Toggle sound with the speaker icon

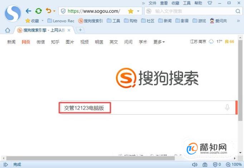[195, 164]
